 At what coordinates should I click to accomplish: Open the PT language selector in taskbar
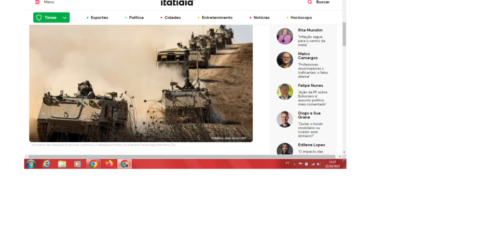tap(288, 163)
